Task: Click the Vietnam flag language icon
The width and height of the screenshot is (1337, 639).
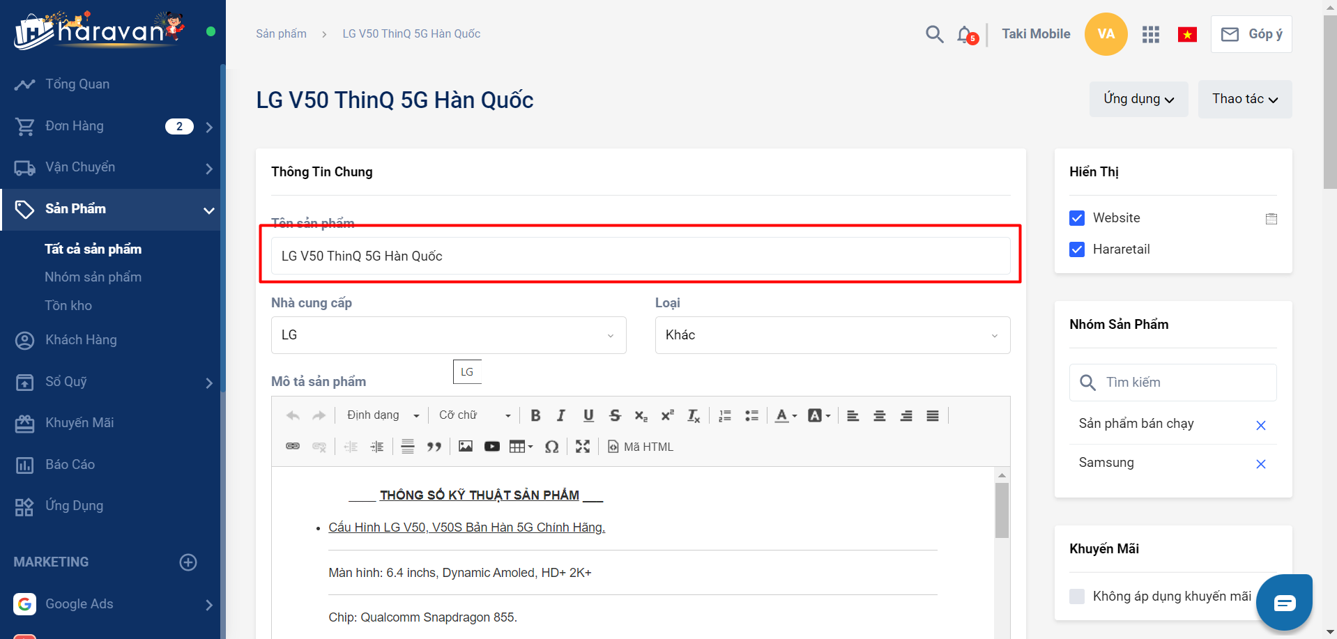Action: pyautogui.click(x=1187, y=34)
